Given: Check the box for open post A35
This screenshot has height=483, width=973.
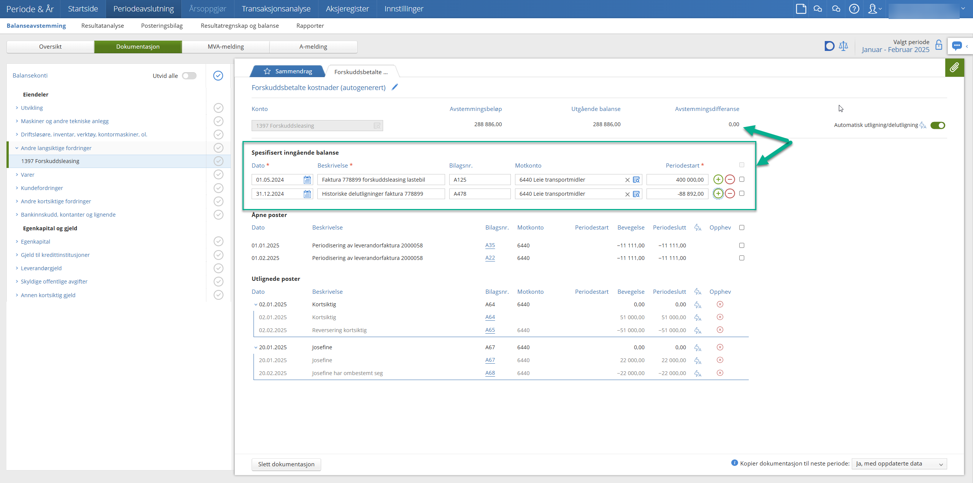Looking at the screenshot, I should [742, 245].
